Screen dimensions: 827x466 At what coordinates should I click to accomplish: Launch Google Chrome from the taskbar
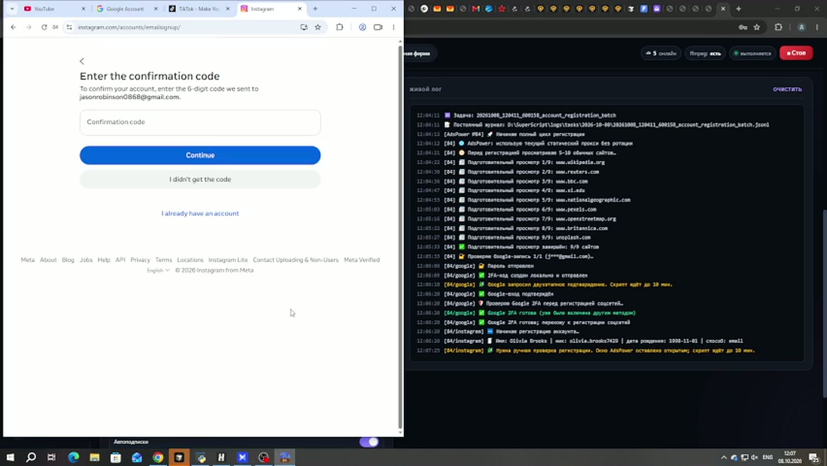[x=158, y=457]
